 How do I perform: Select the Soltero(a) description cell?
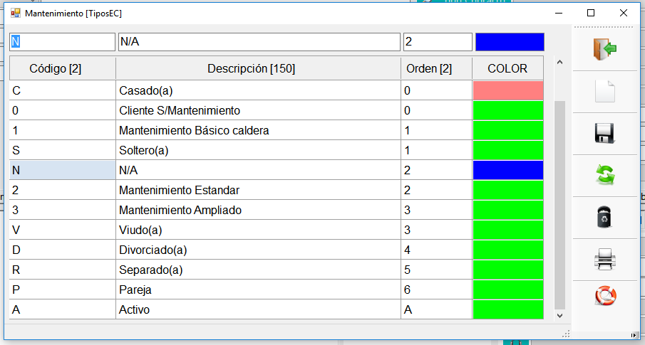tap(258, 150)
